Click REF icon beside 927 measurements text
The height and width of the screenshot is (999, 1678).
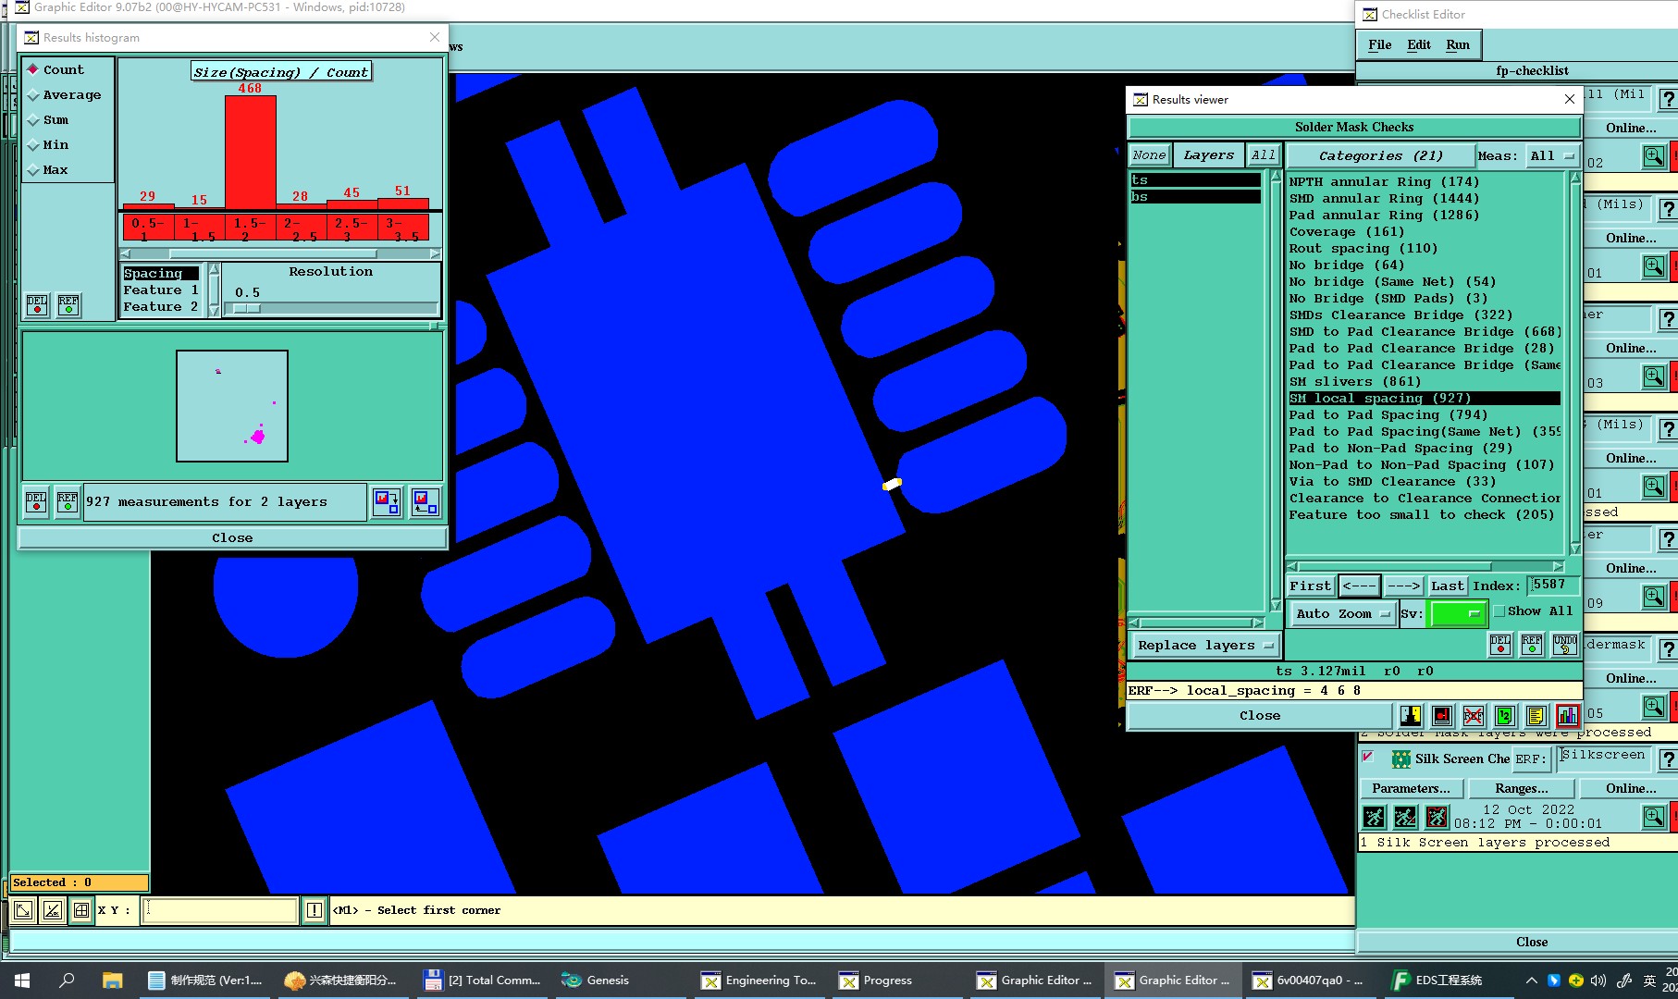(68, 501)
